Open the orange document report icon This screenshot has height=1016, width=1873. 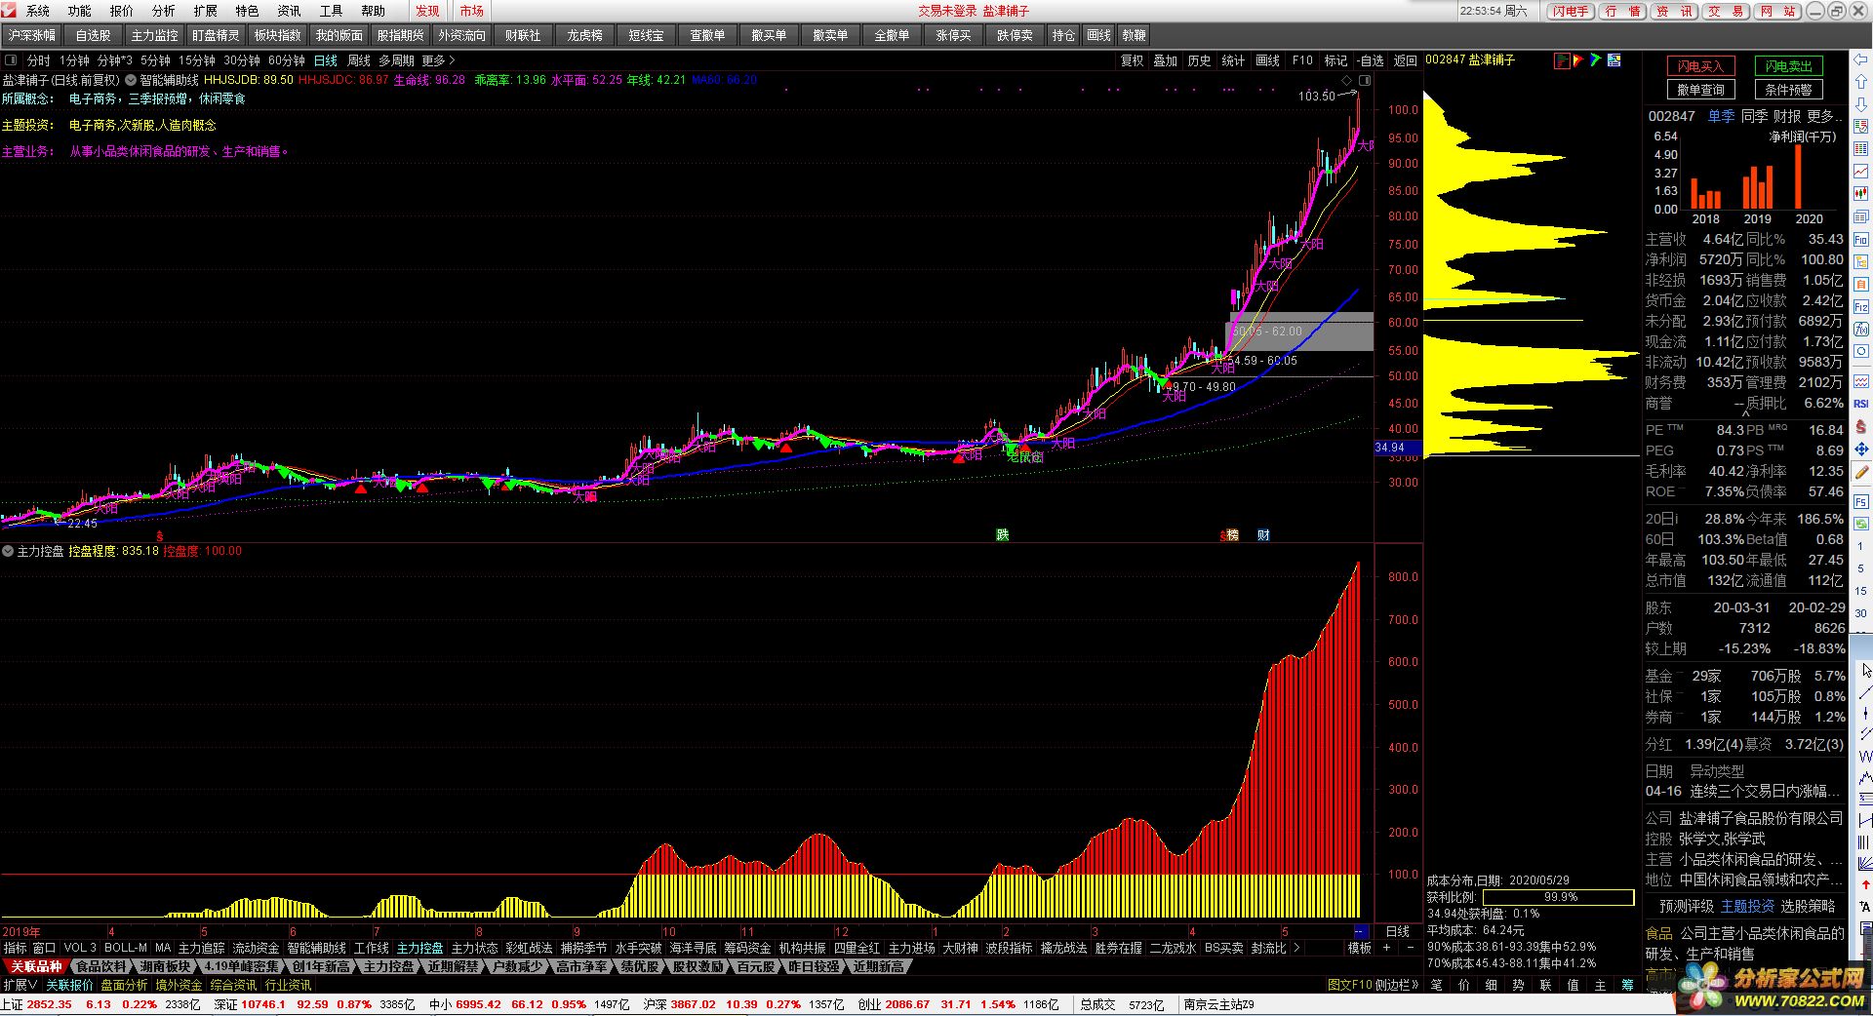tap(1861, 284)
